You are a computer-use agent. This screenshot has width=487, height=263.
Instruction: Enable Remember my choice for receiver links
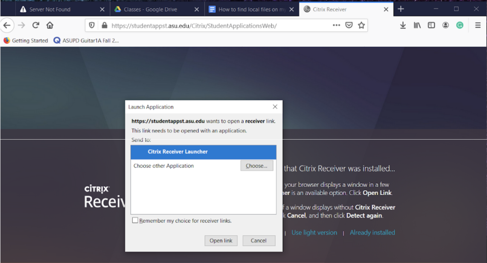click(135, 220)
